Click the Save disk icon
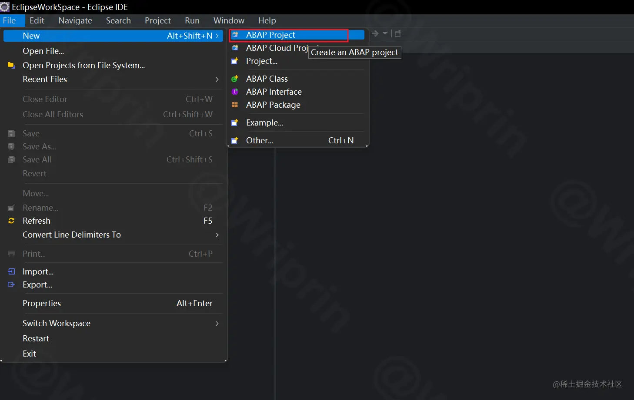Screen dimensions: 634x400 [11, 133]
